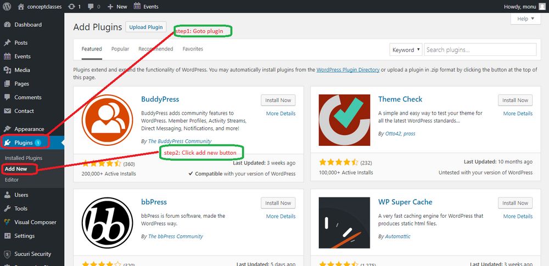The image size is (549, 266).
Task: Click the sidebar Events calendar icon
Action: (x=7, y=56)
